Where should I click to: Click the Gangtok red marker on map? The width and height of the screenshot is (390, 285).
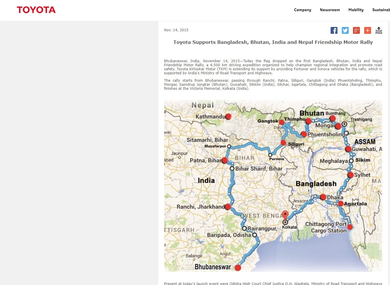[x=282, y=122]
